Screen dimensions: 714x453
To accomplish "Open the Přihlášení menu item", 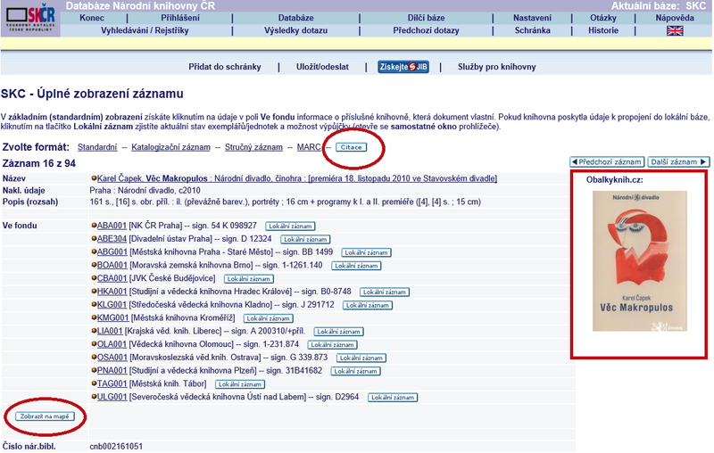I will point(180,18).
